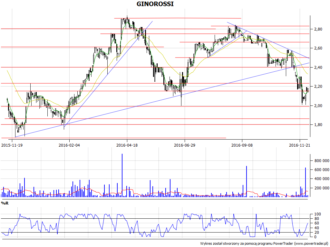Click the 2016-02-04 date label
Viewport: 330px width, 247px height.
[69, 145]
